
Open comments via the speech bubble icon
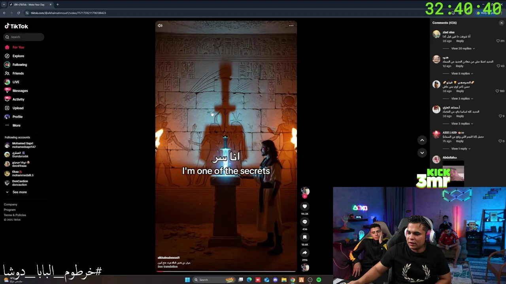click(x=305, y=222)
